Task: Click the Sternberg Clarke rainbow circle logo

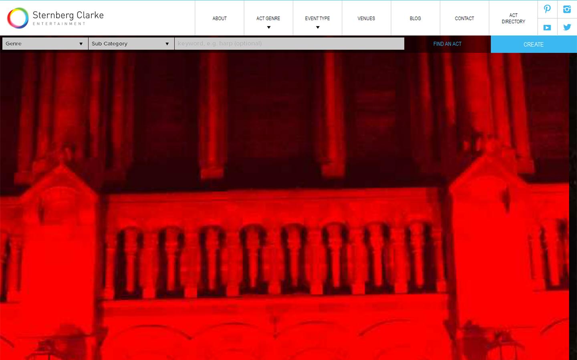Action: [x=18, y=18]
